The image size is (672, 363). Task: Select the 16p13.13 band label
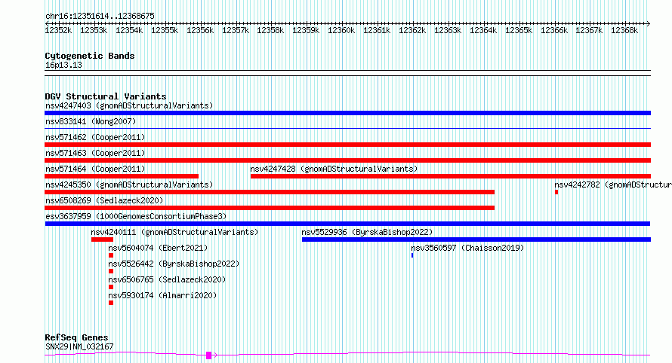pyautogui.click(x=63, y=65)
